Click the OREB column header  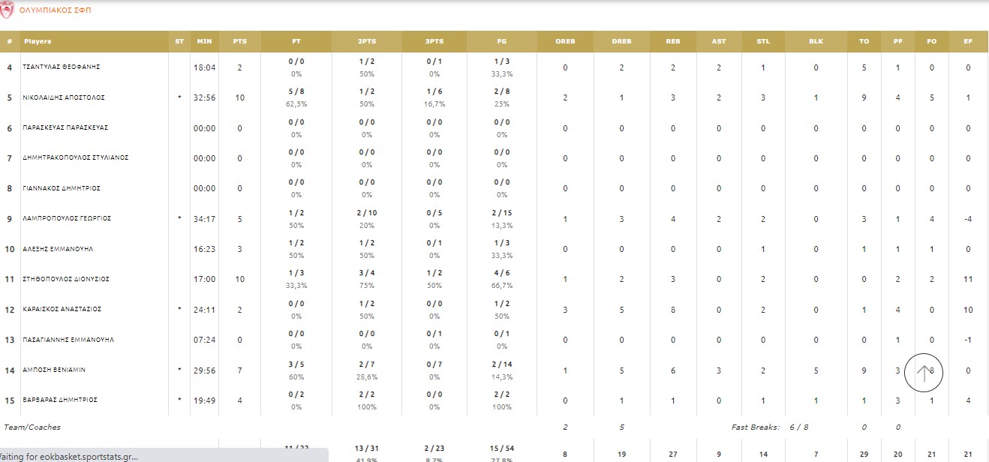(565, 41)
